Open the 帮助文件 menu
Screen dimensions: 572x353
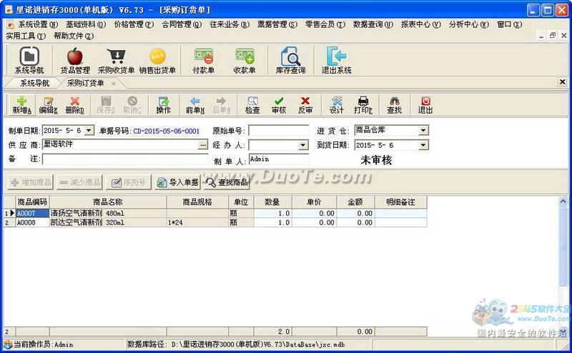tap(74, 36)
